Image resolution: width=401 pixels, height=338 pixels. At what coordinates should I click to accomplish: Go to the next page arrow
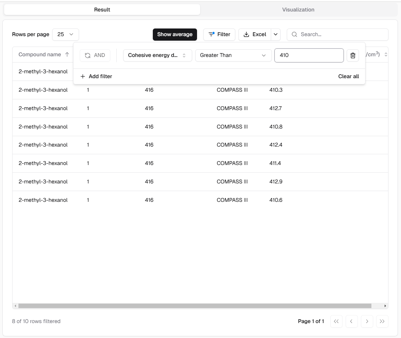tap(367, 321)
